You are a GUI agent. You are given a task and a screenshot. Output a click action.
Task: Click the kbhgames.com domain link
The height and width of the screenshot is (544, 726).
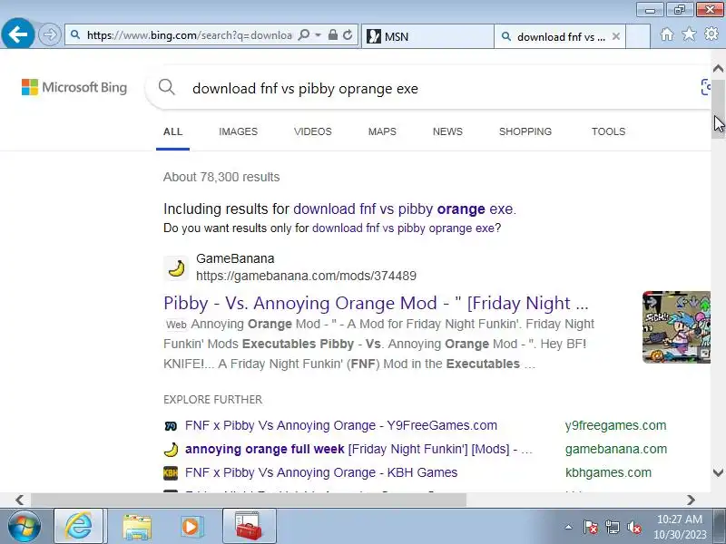pos(608,472)
